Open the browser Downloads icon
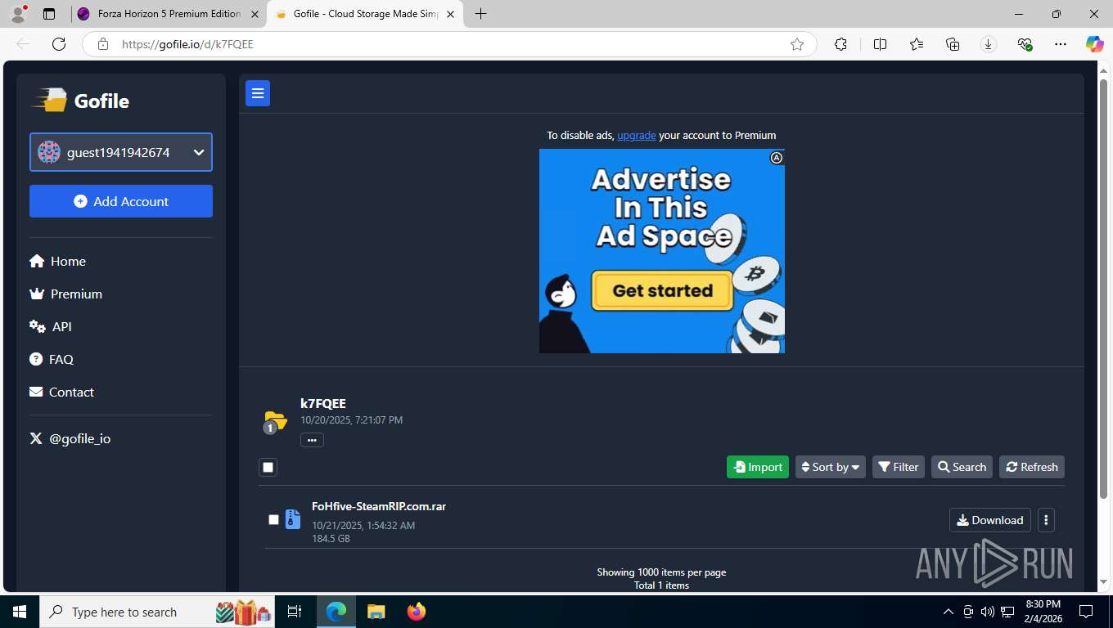Screen dimensions: 1113x628 pyautogui.click(x=989, y=44)
